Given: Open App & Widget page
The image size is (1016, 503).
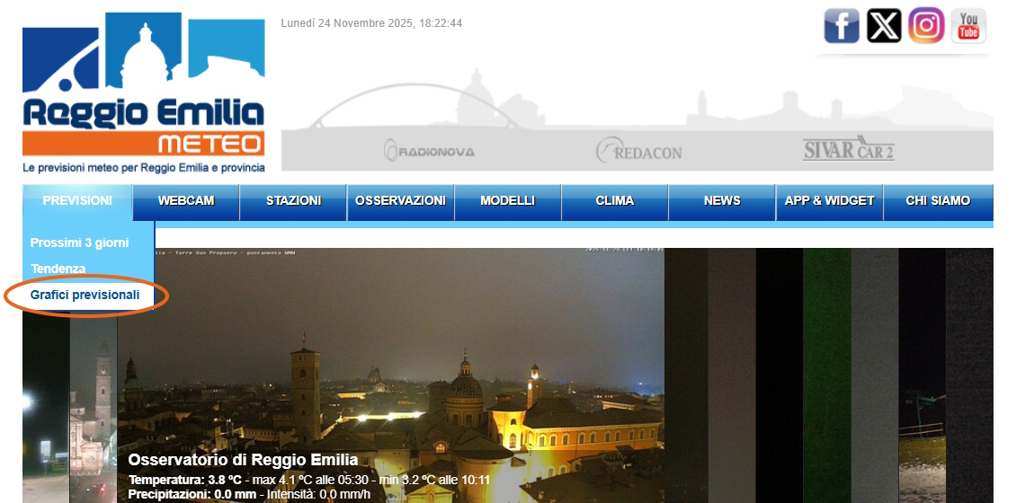Looking at the screenshot, I should pyautogui.click(x=829, y=201).
